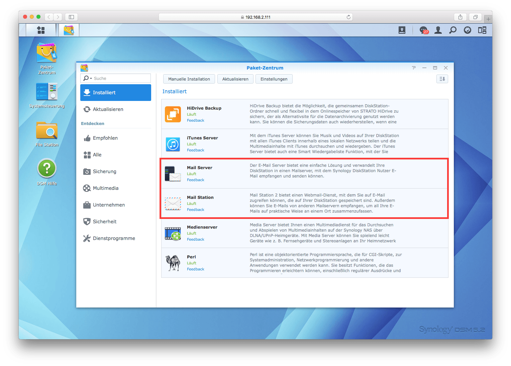This screenshot has height=366, width=511.
Task: Click the Aktualisieren toolbar button
Action: (x=235, y=79)
